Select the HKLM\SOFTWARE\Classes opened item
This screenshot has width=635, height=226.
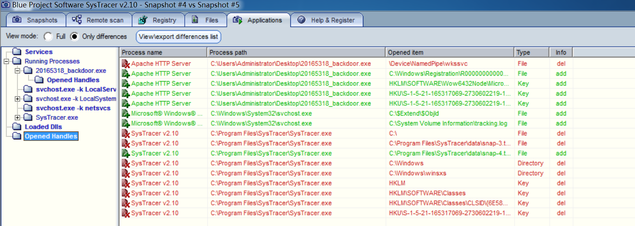point(427,193)
